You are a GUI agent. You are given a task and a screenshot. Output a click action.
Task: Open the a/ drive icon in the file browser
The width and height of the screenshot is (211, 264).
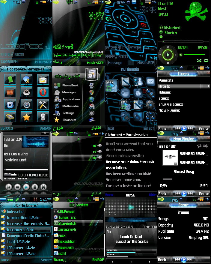100,145
